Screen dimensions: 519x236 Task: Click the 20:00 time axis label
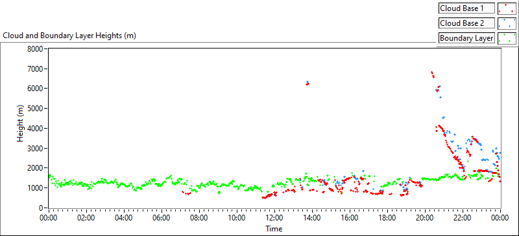point(426,217)
